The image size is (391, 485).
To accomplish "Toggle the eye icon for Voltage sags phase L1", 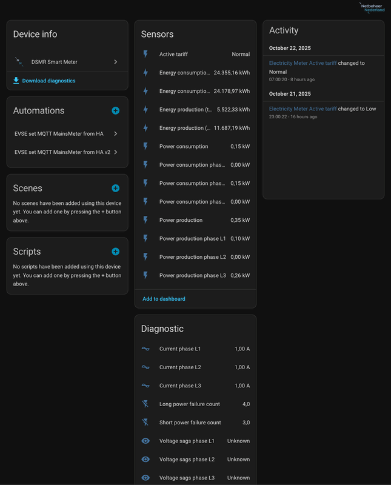I will [145, 441].
